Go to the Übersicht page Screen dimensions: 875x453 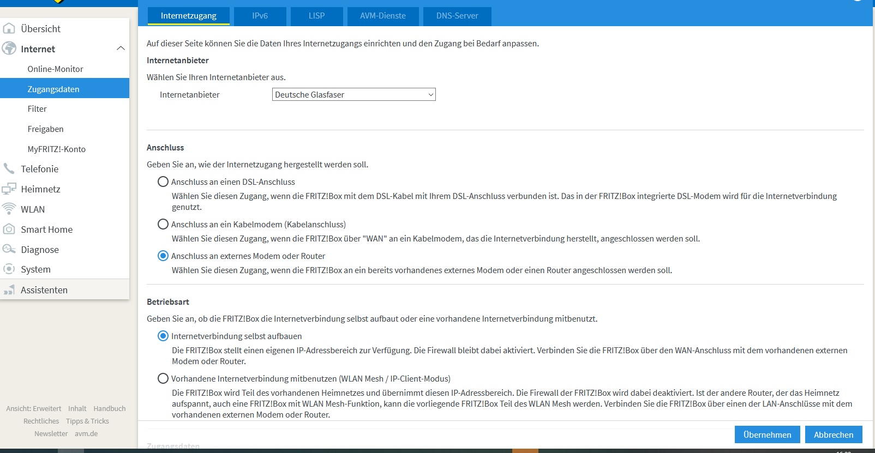click(x=41, y=28)
